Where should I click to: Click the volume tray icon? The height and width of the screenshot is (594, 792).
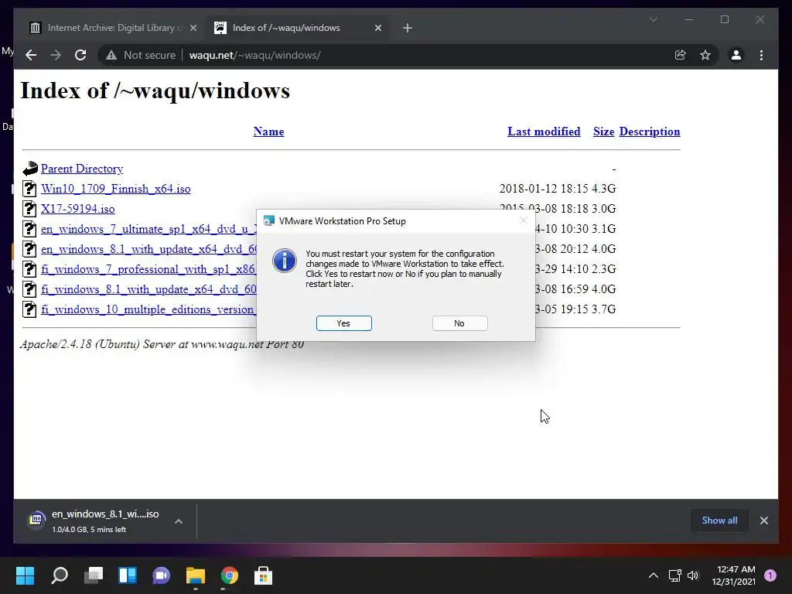coord(693,575)
